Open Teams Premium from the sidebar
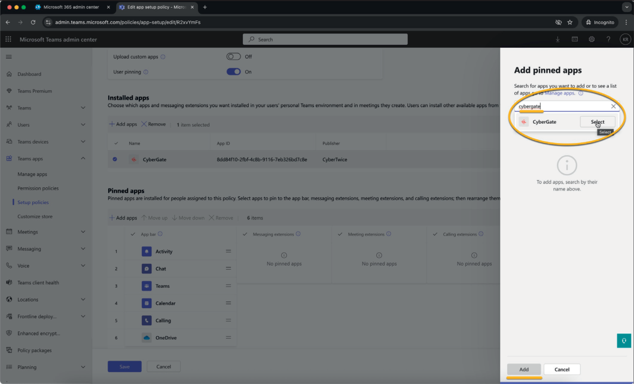Viewport: 634px width, 384px height. pos(38,91)
